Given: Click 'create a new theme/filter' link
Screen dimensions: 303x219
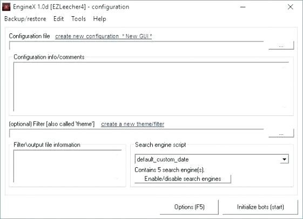Looking at the screenshot, I should click(133, 124).
